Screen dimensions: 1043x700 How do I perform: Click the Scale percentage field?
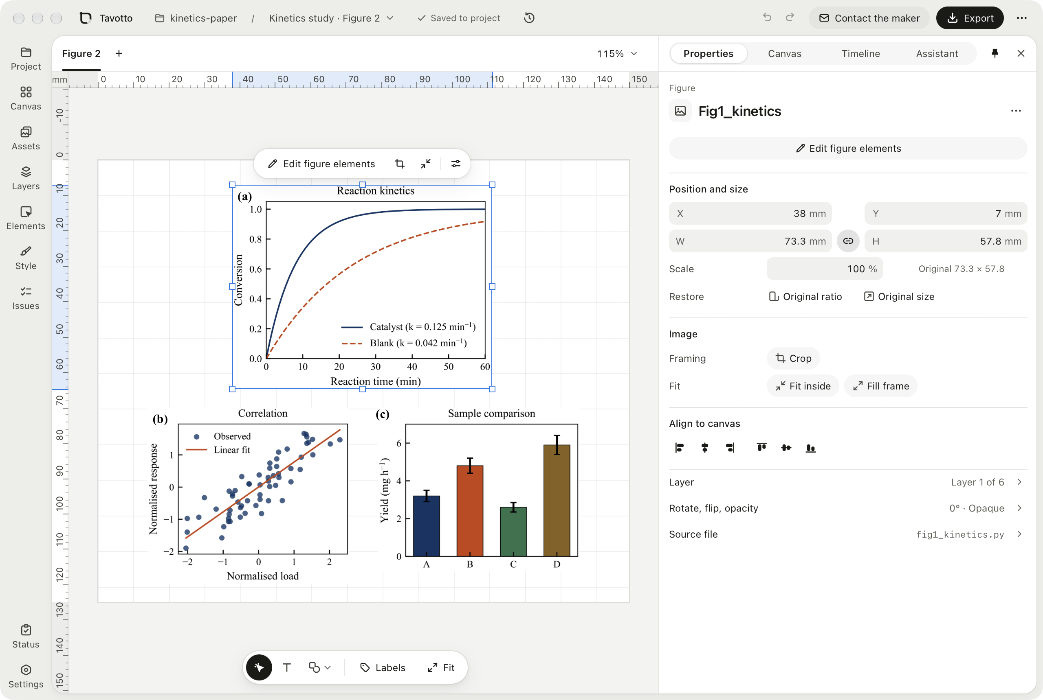click(x=825, y=269)
